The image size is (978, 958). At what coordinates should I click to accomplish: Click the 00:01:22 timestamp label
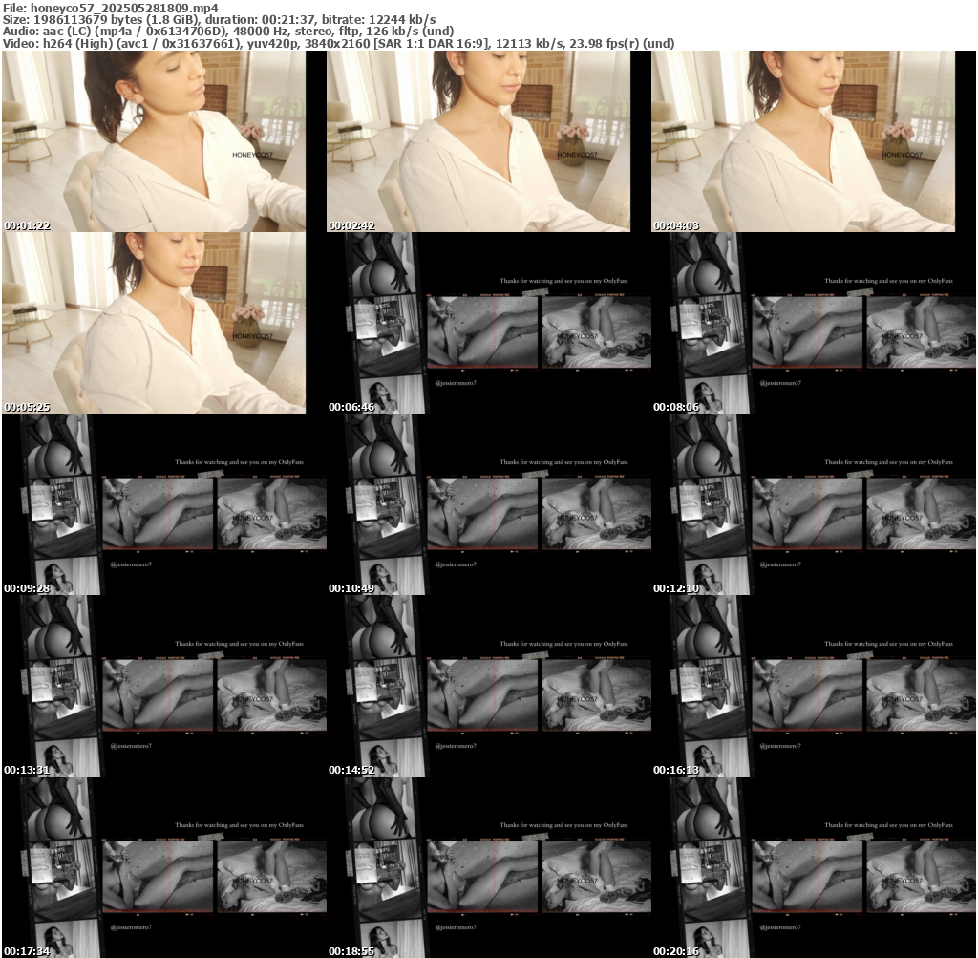(x=28, y=225)
